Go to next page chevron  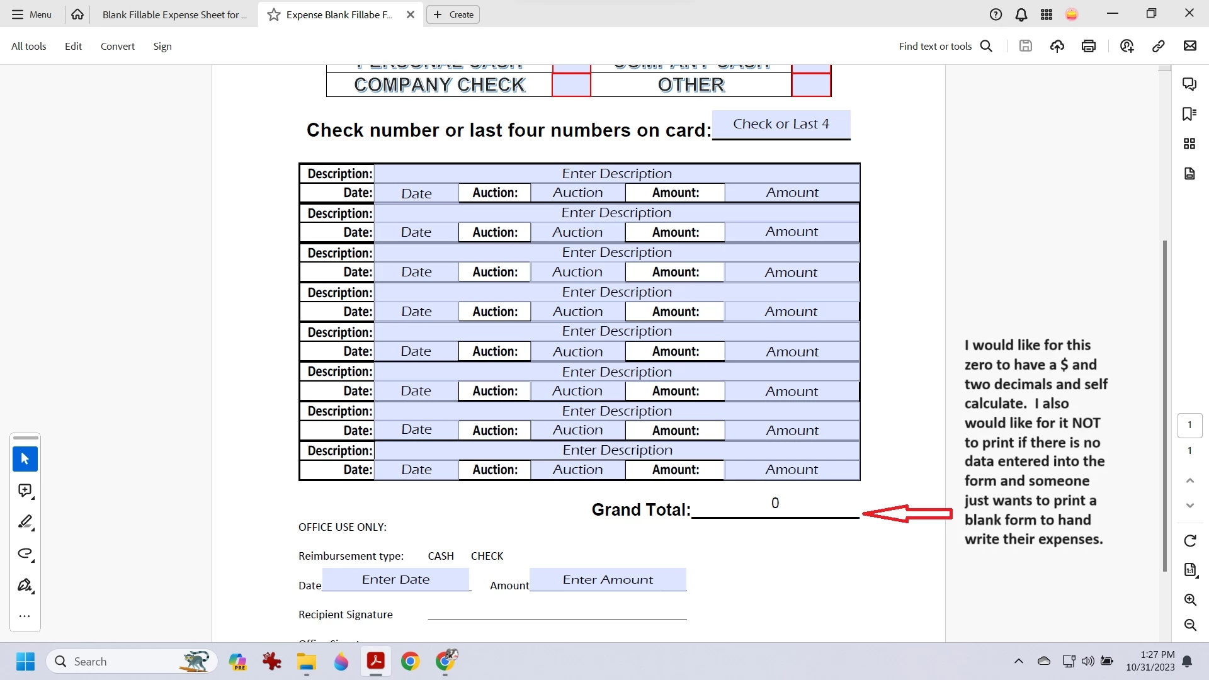1190,506
